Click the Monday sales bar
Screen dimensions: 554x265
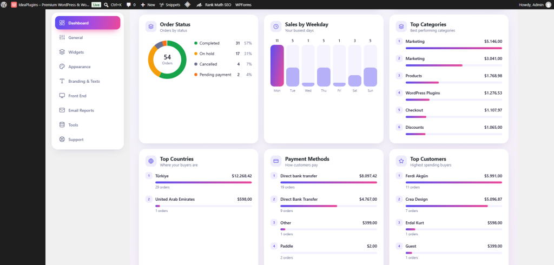277,66
